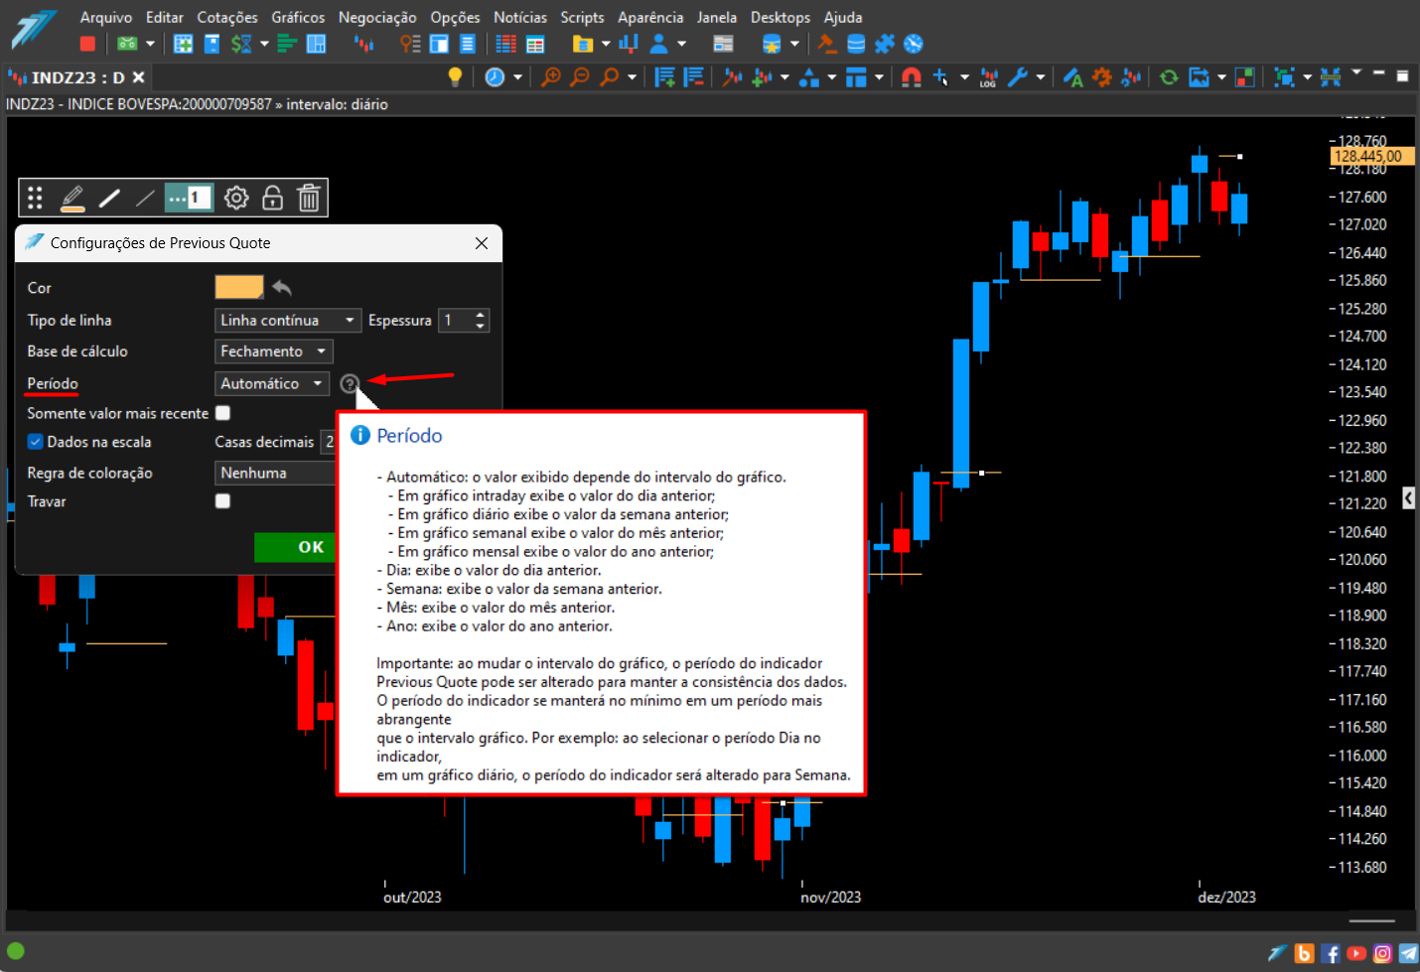Viewport: 1420px width, 972px height.
Task: Click the drag handle dots on drawing toolbar
Action: [35, 198]
